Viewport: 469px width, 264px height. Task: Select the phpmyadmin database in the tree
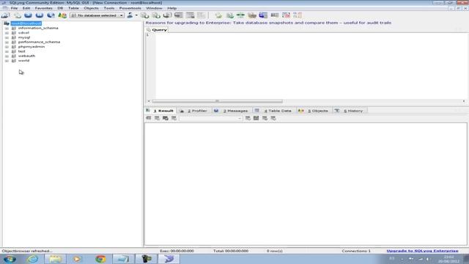(x=31, y=47)
